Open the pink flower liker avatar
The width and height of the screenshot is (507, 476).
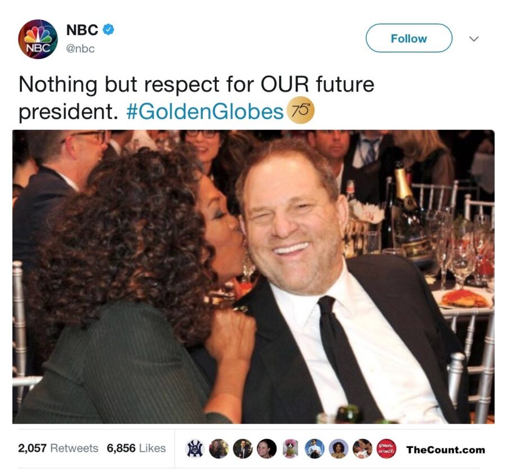(291, 449)
